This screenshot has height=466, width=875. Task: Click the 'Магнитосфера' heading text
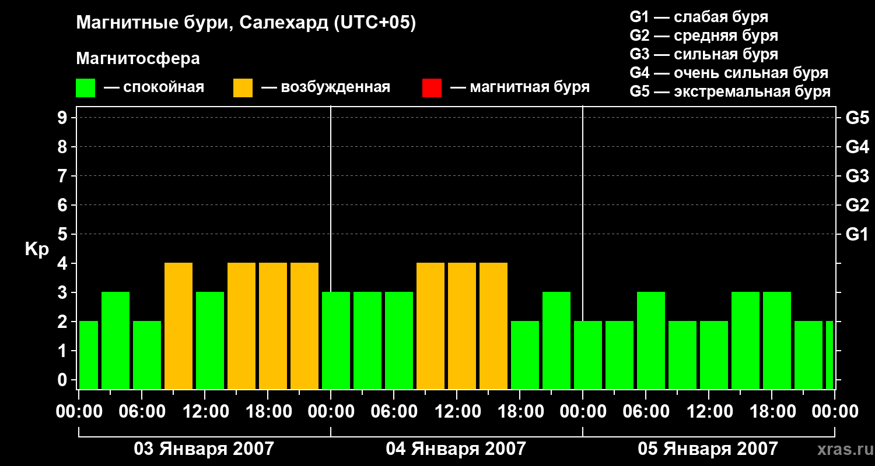138,59
